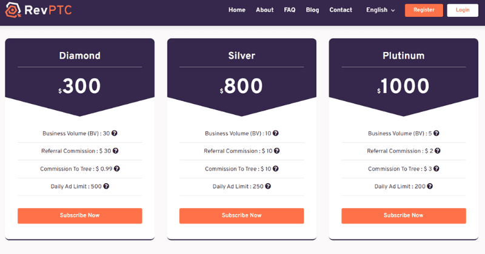485x254 pixels.
Task: Click help icon beside Diamond Referral Commission
Action: [116, 151]
